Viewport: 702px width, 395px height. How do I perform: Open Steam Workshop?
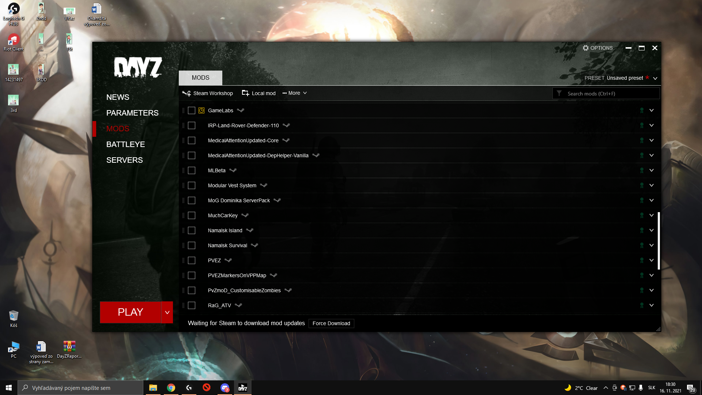tap(207, 93)
